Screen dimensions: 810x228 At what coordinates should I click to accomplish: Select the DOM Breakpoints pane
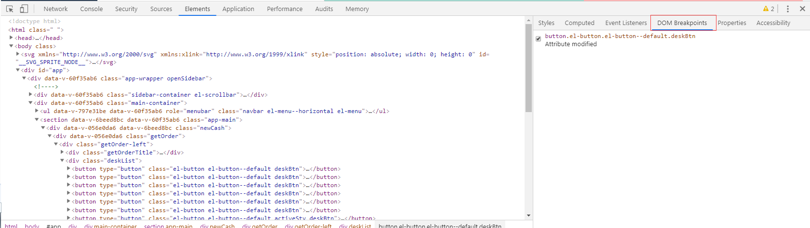point(682,23)
